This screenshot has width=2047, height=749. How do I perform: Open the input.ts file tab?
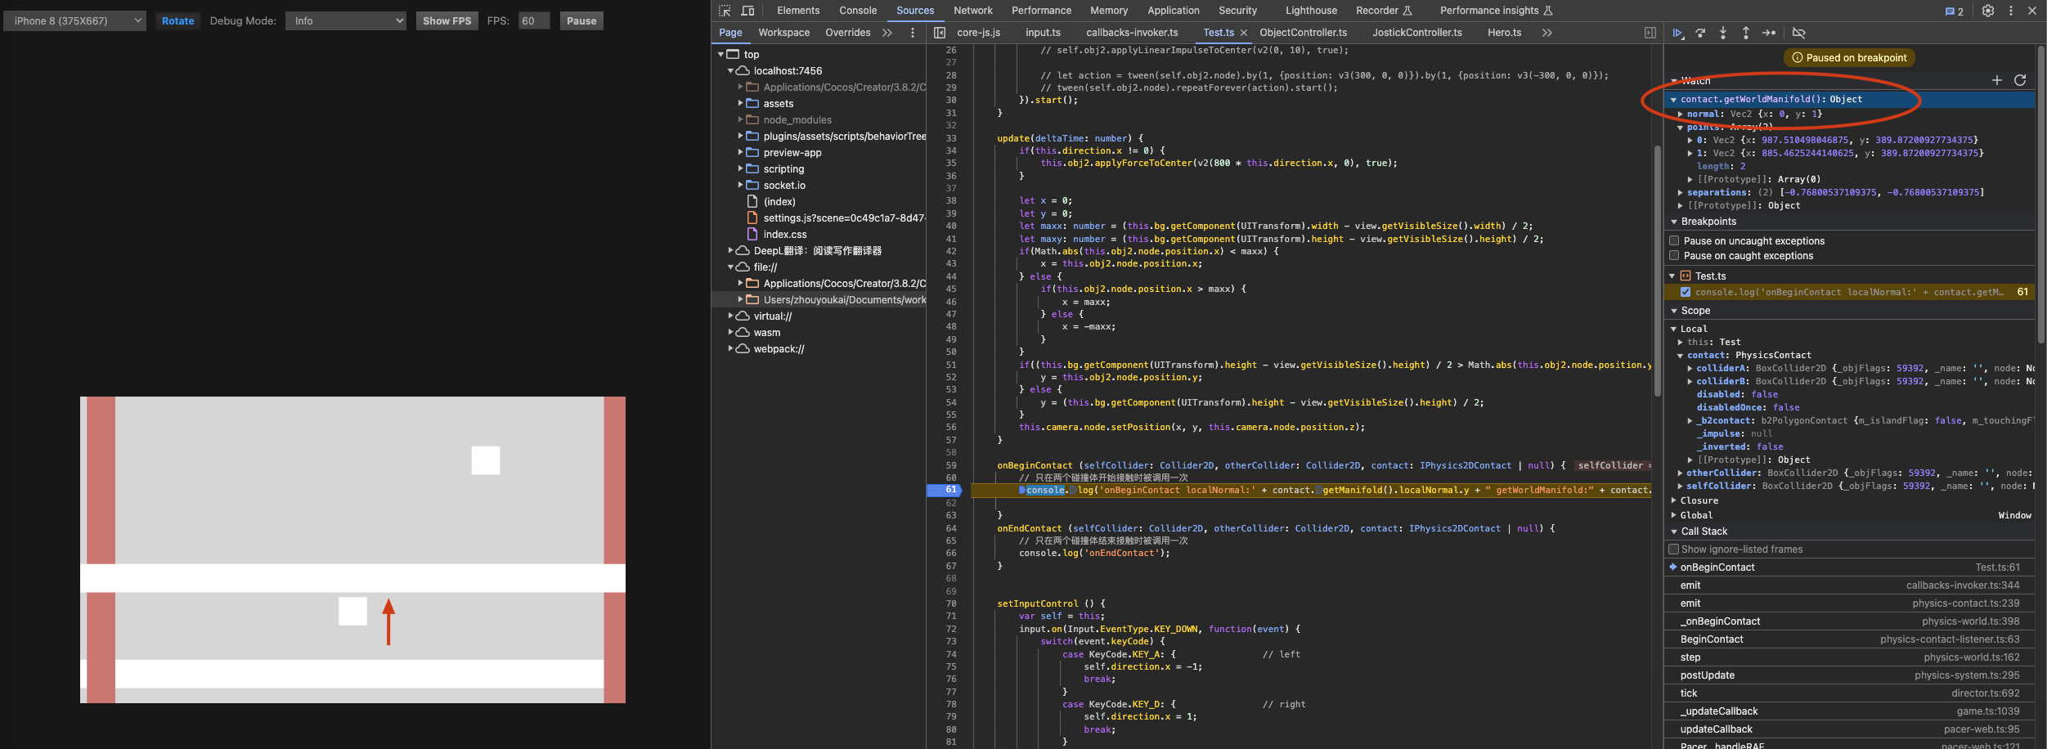pos(1043,33)
